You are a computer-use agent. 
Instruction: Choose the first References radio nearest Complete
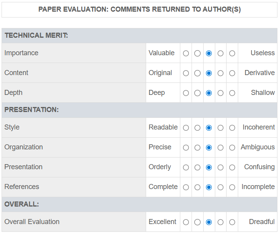point(186,187)
